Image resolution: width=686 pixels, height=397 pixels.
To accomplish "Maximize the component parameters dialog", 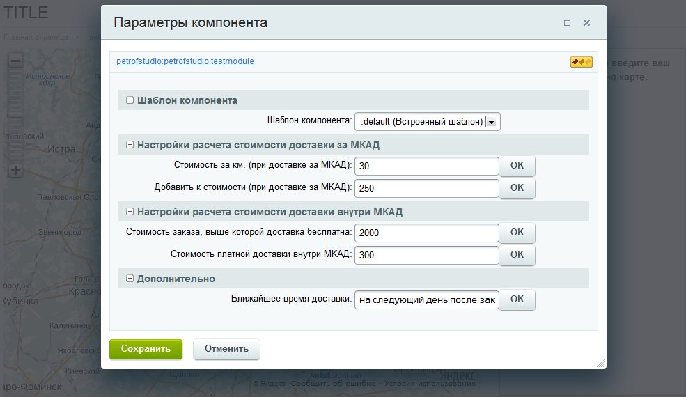I will click(x=567, y=23).
